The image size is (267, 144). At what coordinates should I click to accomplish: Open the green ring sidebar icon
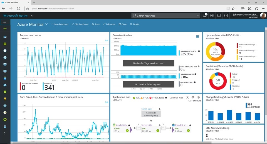coord(5,119)
